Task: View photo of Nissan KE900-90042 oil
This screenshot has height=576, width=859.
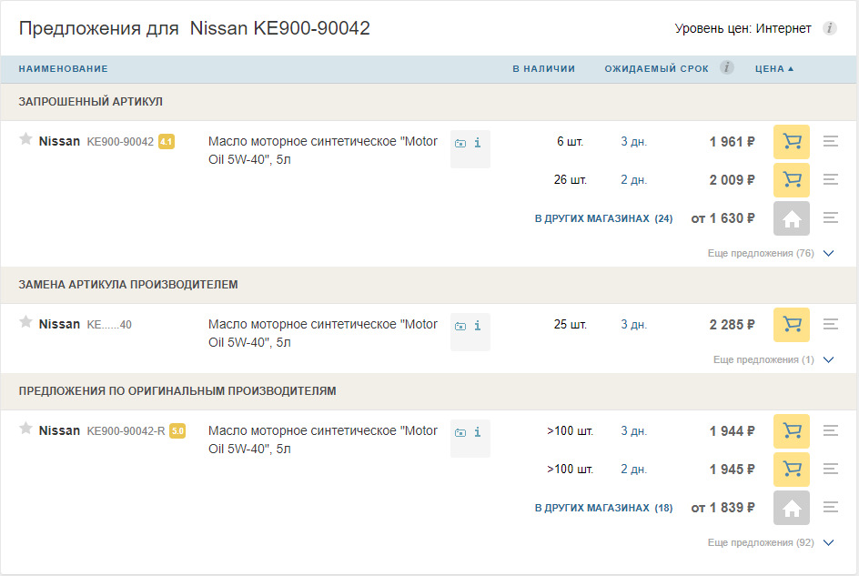Action: [x=460, y=143]
